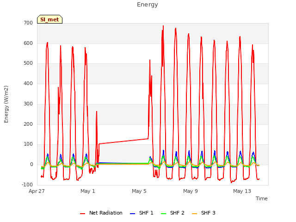Screen dimensions: 296x222
Task: Click the 0 y-axis tick label
Action: point(31,165)
